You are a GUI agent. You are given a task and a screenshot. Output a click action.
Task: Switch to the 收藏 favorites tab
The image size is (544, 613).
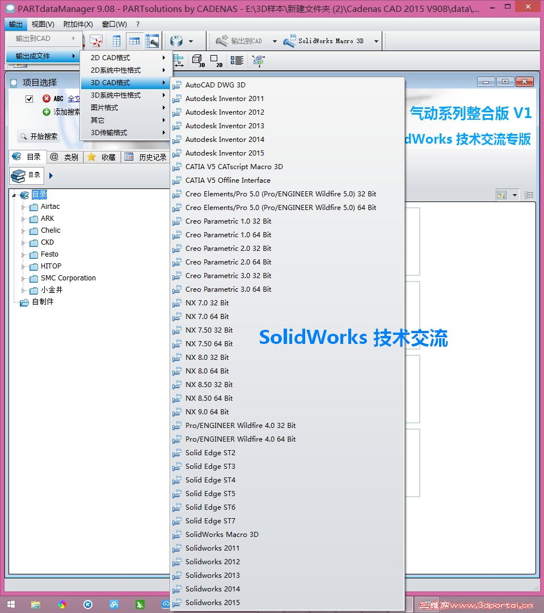[x=102, y=157]
